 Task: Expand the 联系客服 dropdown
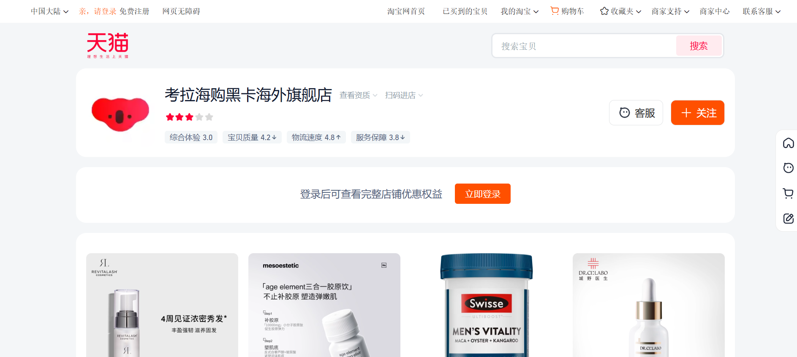tap(762, 11)
